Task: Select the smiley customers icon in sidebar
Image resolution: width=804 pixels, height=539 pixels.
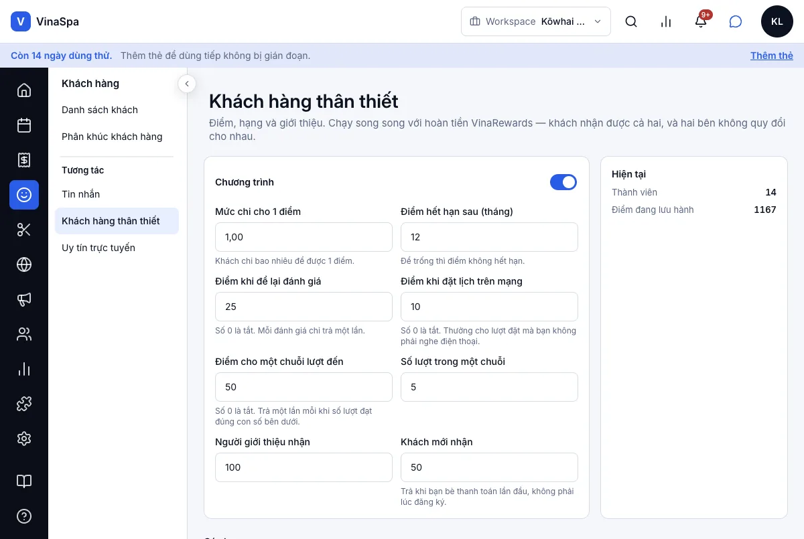Action: (x=24, y=195)
